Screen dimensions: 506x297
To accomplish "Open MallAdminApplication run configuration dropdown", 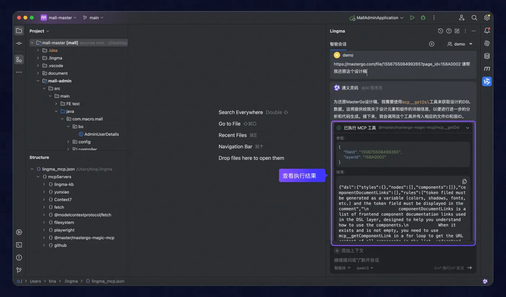I will (x=376, y=18).
